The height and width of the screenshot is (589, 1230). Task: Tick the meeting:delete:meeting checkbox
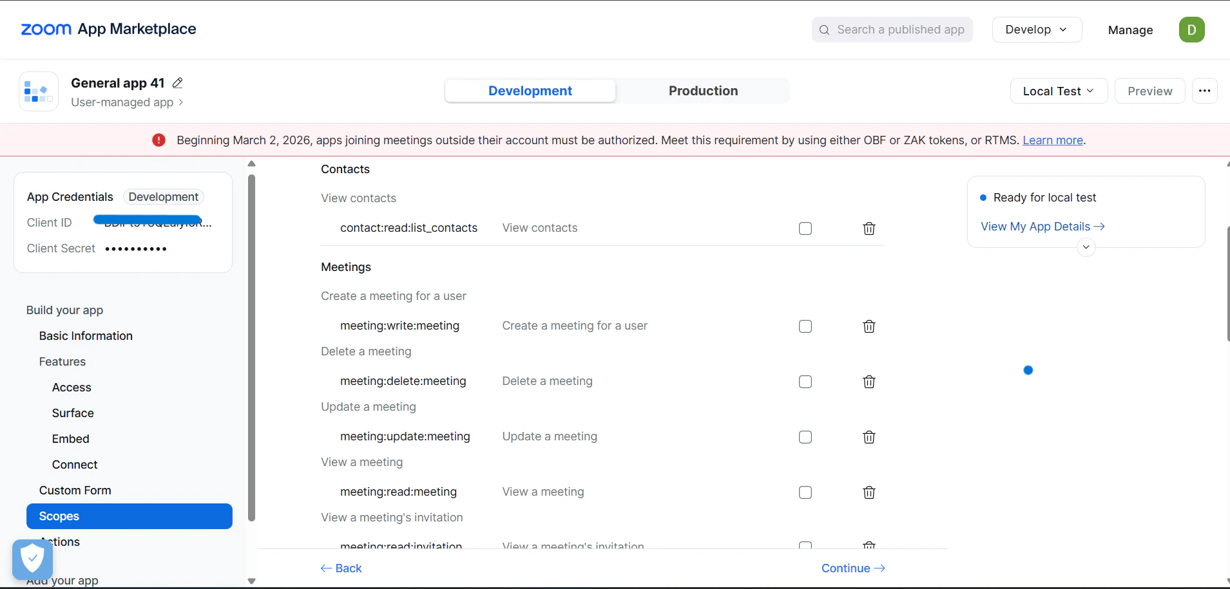pyautogui.click(x=805, y=382)
